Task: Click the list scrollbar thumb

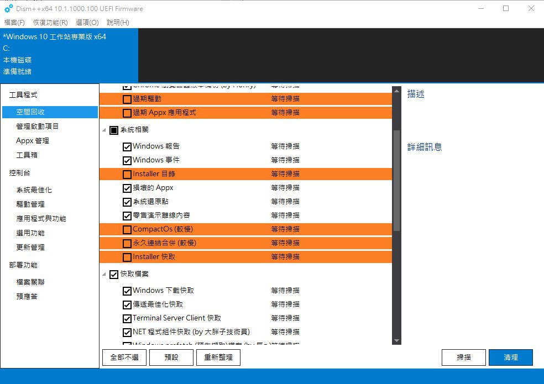Action: pyautogui.click(x=396, y=180)
